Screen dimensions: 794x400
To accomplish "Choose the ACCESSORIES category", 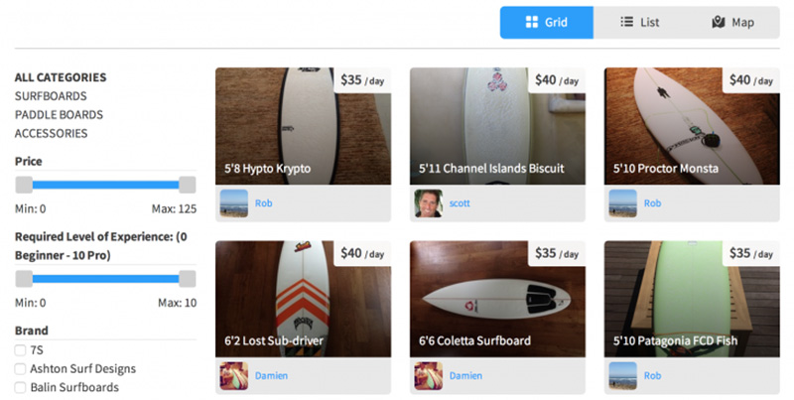I will (x=52, y=134).
